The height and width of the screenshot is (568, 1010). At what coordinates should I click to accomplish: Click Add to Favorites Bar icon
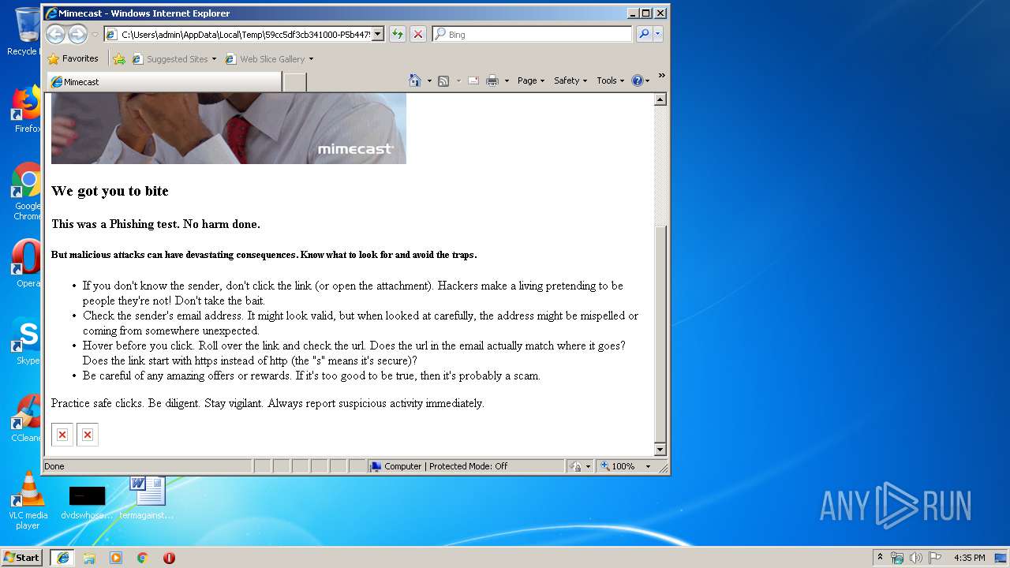(119, 58)
